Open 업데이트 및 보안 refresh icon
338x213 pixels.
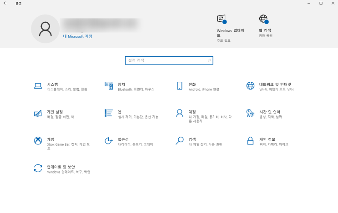(x=38, y=168)
